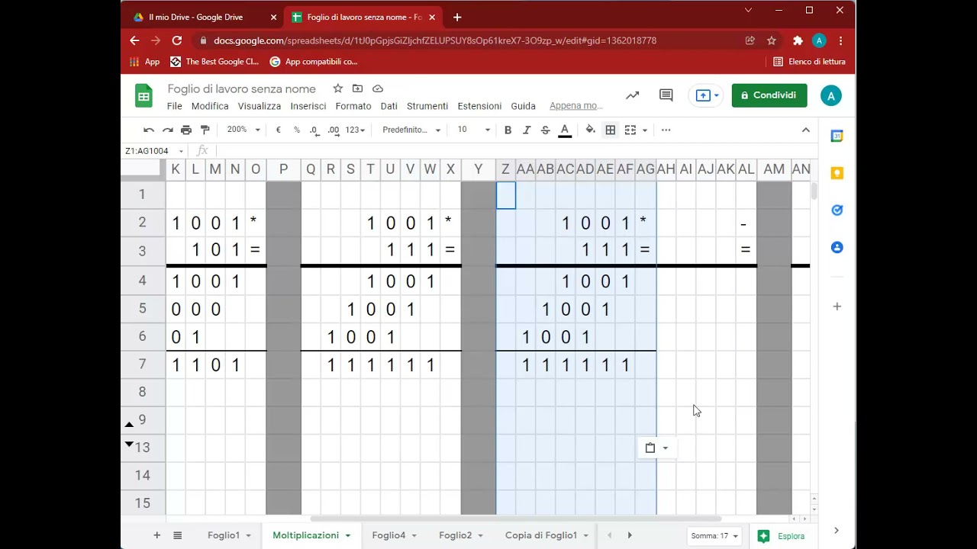Switch to Foglio4 sheet tab
977x549 pixels.
point(389,535)
